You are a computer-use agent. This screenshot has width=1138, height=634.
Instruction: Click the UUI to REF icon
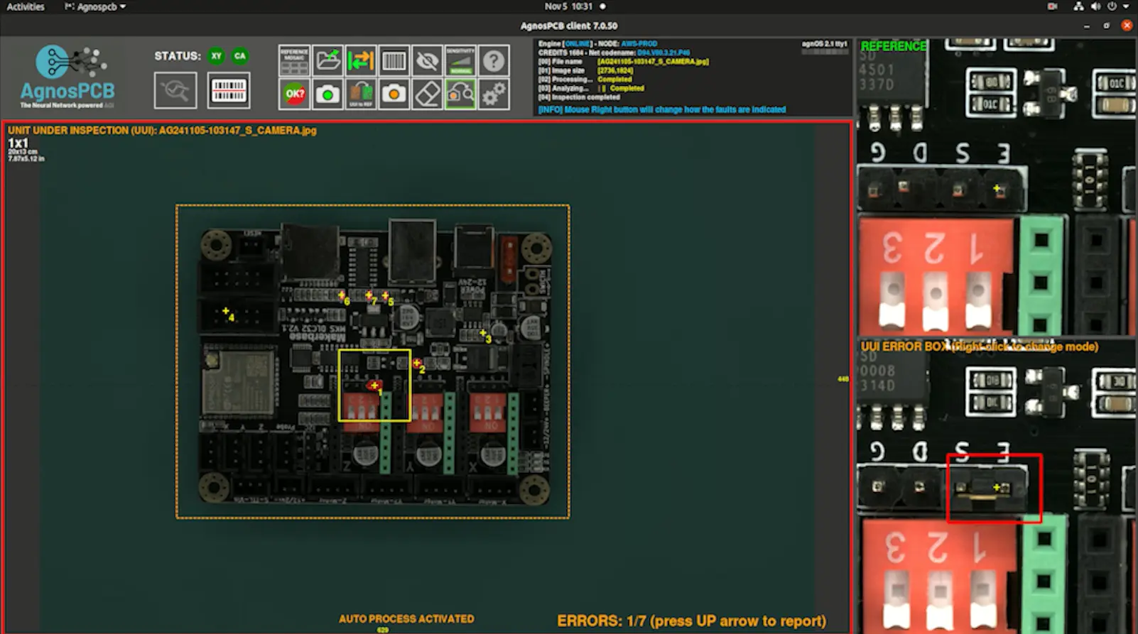361,94
